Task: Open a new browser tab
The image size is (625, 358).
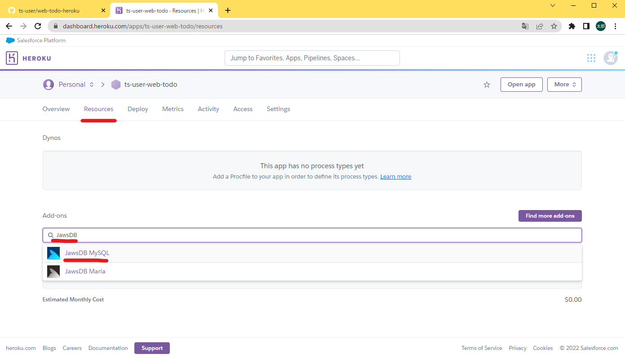Action: pos(228,10)
